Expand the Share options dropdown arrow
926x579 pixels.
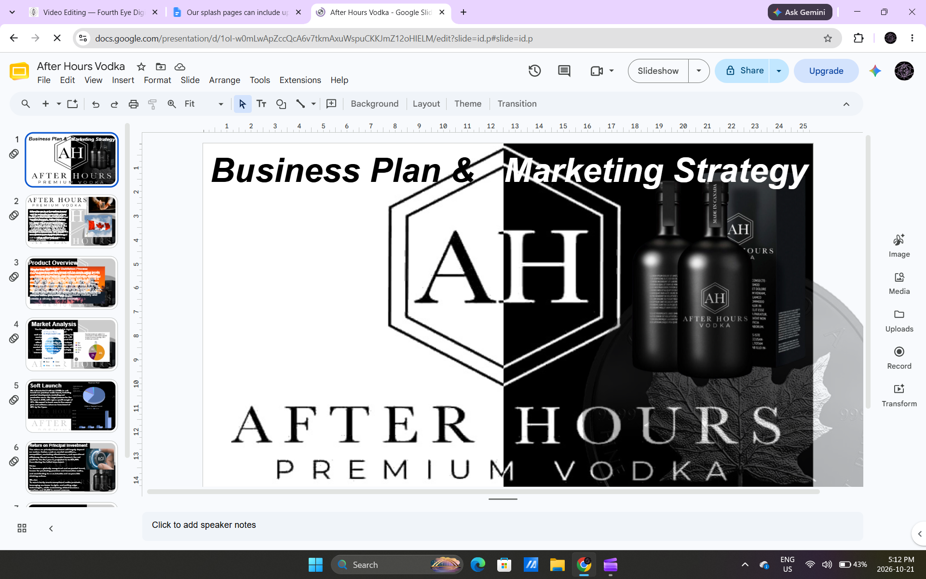point(779,71)
